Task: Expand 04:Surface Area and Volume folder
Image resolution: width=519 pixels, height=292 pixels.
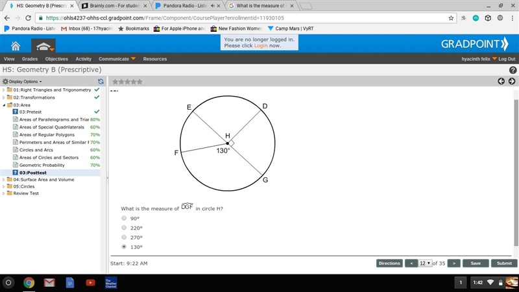Action: tap(4, 180)
